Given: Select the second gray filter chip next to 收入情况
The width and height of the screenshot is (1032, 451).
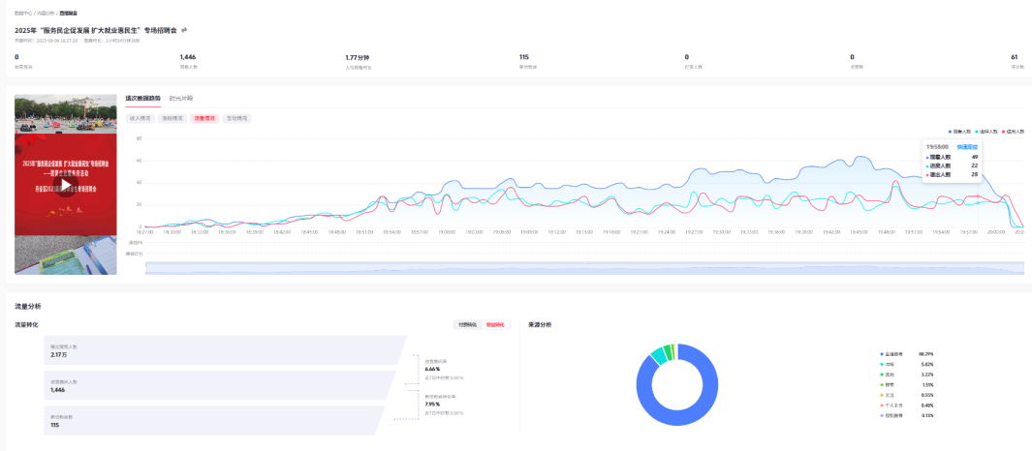Looking at the screenshot, I should (172, 118).
